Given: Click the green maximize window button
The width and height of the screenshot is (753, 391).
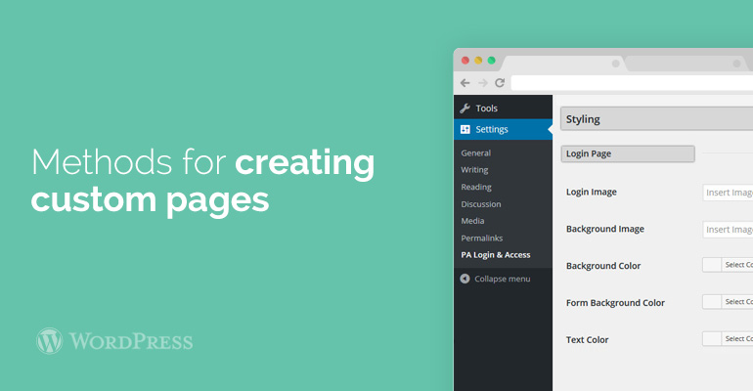Looking at the screenshot, I should pos(491,60).
